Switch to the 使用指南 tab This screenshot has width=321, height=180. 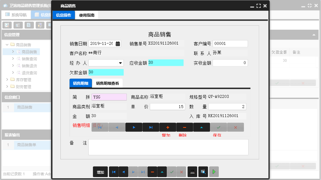tap(87, 15)
